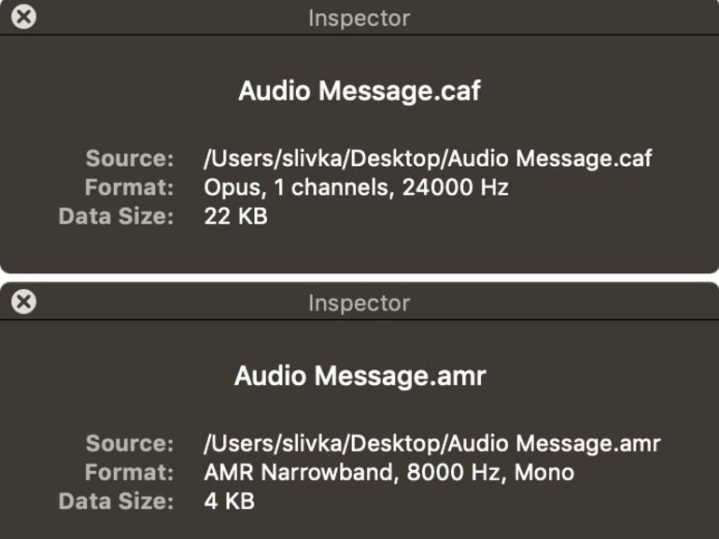Select the Opus, 1 channels, 24000 Hz format
The width and height of the screenshot is (719, 539).
tap(356, 187)
